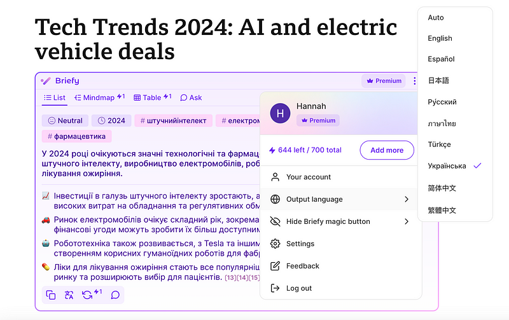
Task: Open the Ask tab
Action: pos(192,97)
